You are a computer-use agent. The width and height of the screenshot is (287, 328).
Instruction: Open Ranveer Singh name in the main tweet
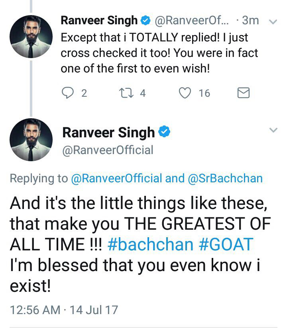tap(108, 133)
